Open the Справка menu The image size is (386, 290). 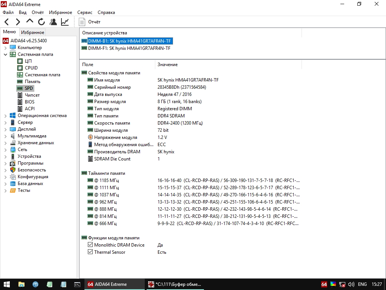106,12
